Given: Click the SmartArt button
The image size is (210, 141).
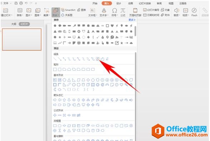Looking at the screenshot, I should click(68, 10).
